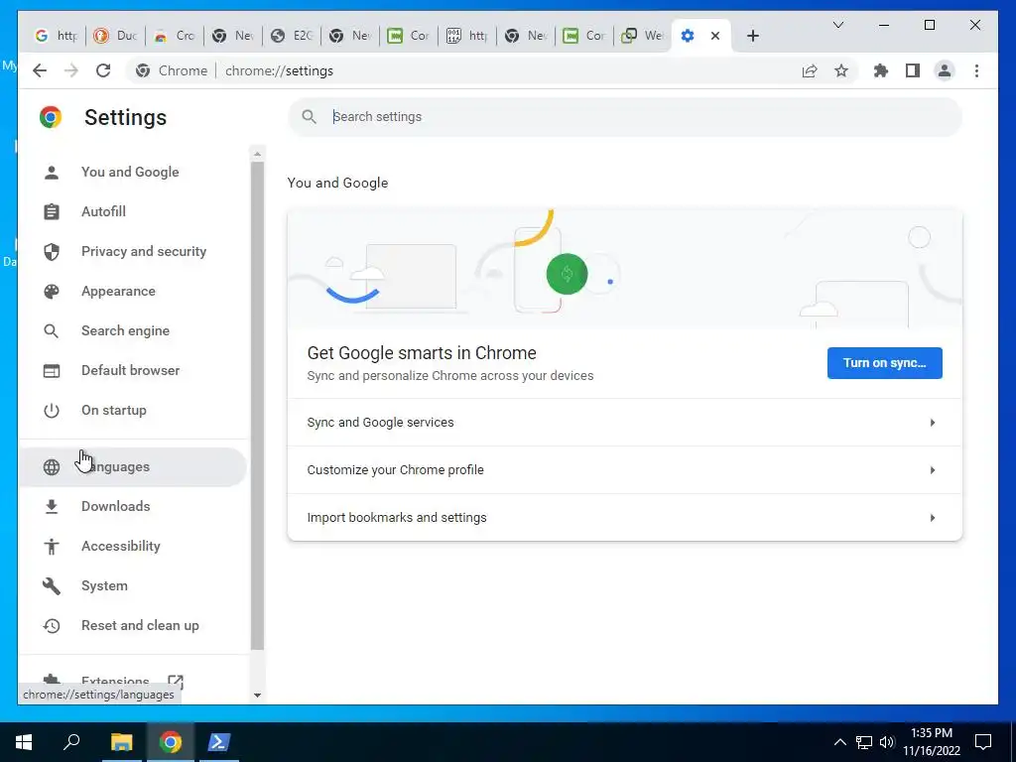1016x762 pixels.
Task: Click the sidebar scrollbar thumb
Action: click(x=257, y=405)
